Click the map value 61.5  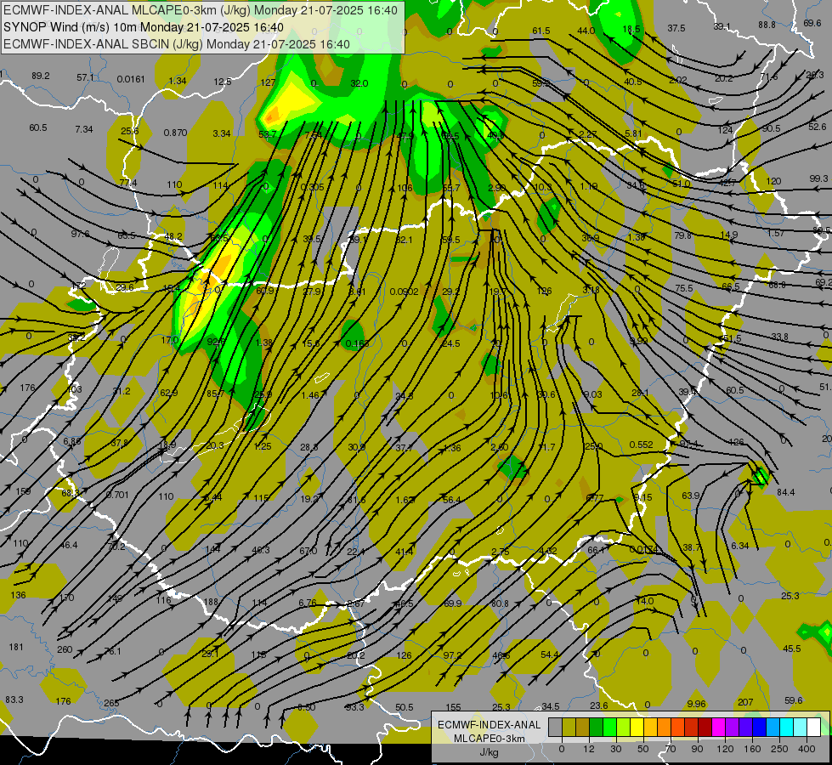541,31
